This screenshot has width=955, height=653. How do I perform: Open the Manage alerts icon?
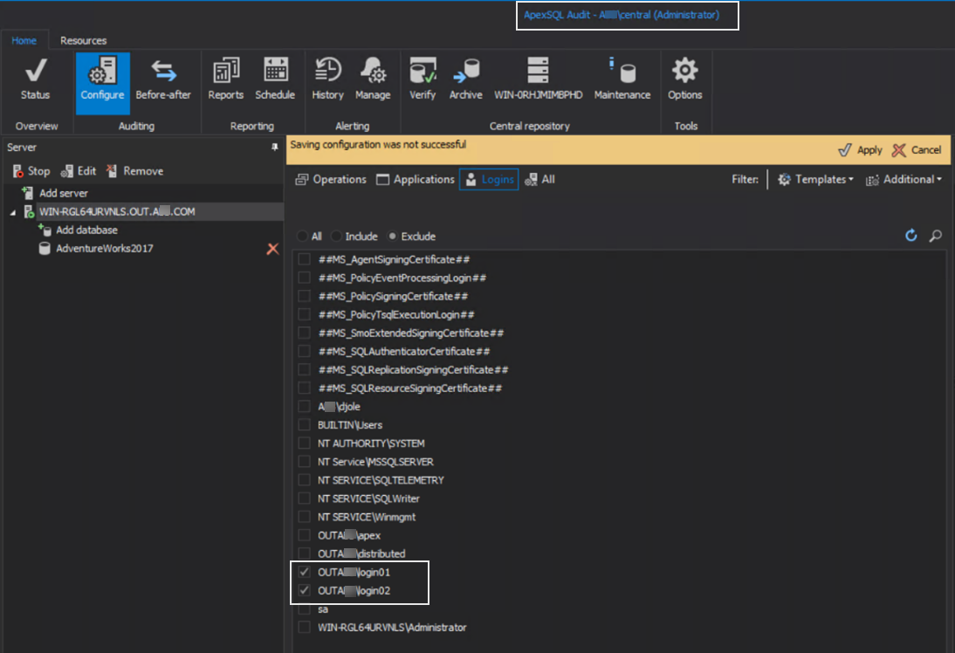pyautogui.click(x=373, y=79)
